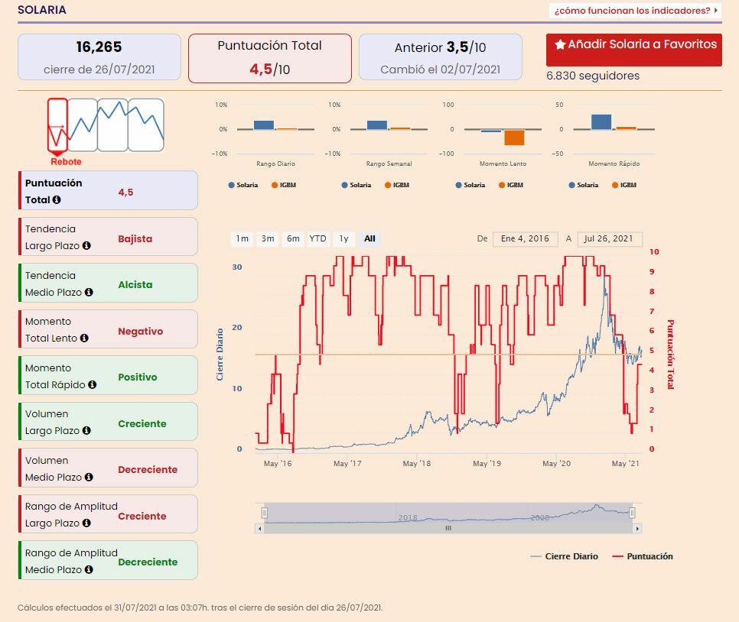The image size is (739, 622).
Task: Toggle IGBM legend under Momento Rápido chart
Action: tap(624, 185)
